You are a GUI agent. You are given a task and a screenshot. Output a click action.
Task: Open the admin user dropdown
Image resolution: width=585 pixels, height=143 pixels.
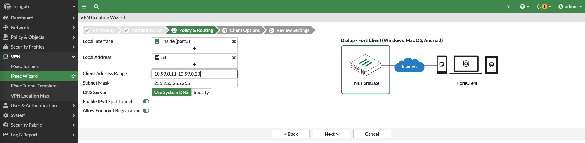570,7
